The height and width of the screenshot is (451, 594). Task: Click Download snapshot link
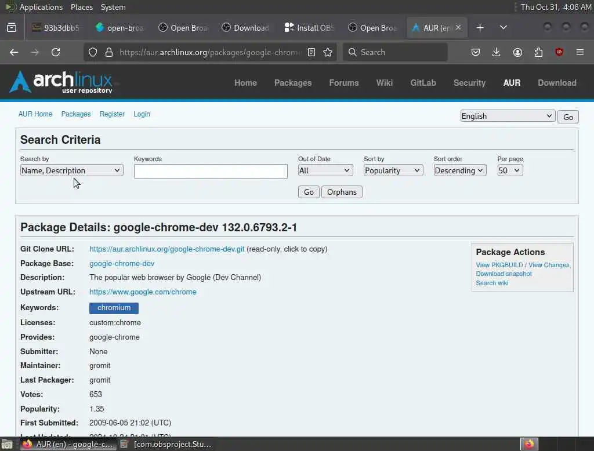pos(504,274)
